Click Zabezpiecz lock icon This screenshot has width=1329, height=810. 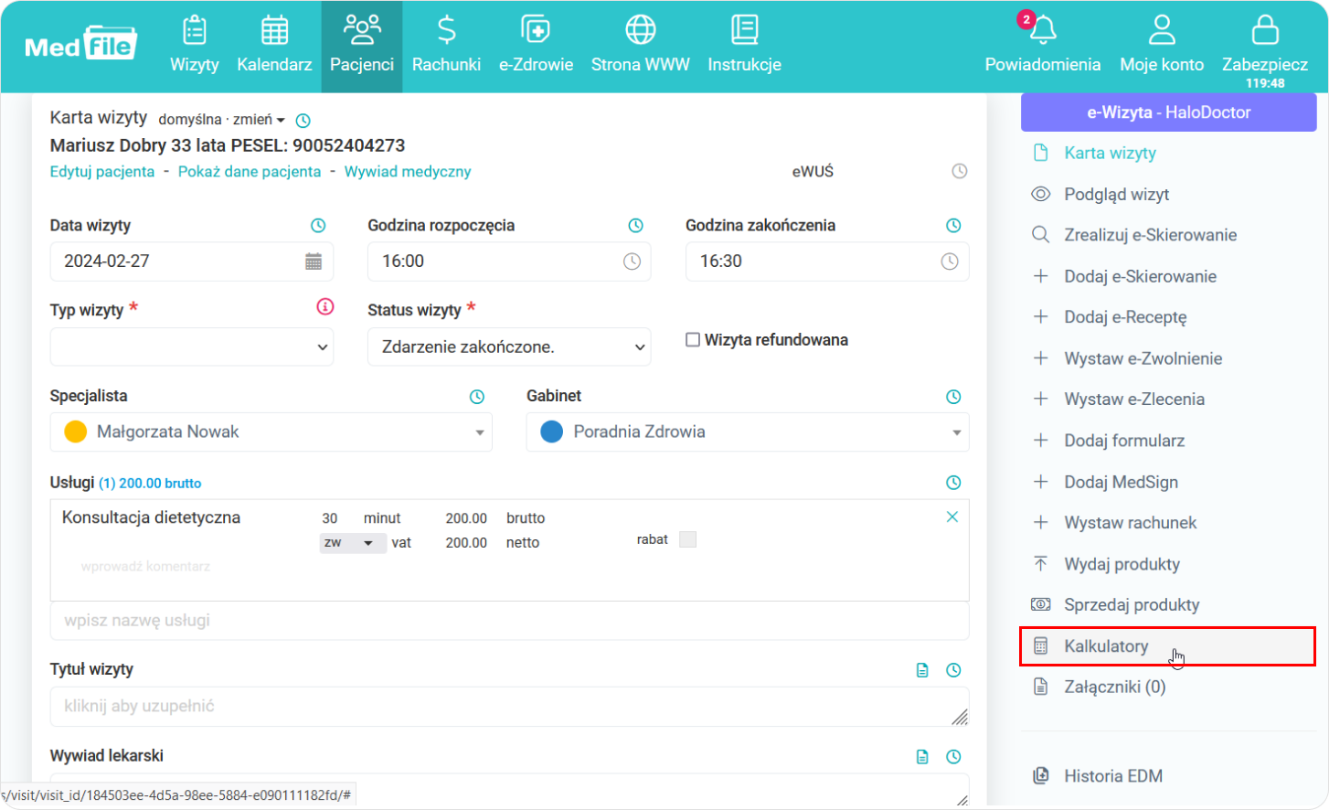pos(1265,30)
